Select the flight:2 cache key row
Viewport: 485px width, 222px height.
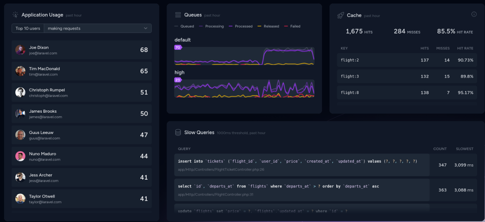(407, 60)
